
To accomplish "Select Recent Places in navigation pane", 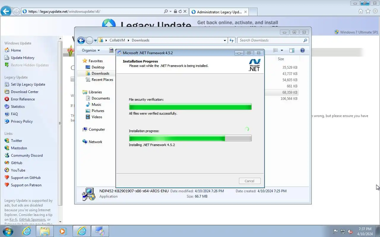I will pos(102,80).
